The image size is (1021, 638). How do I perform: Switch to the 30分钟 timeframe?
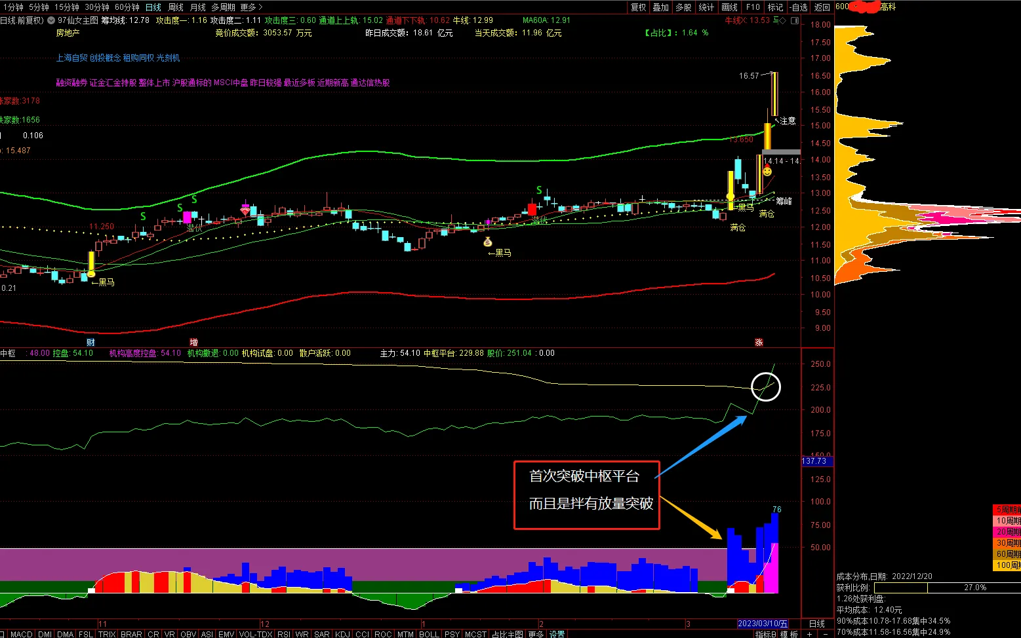97,7
